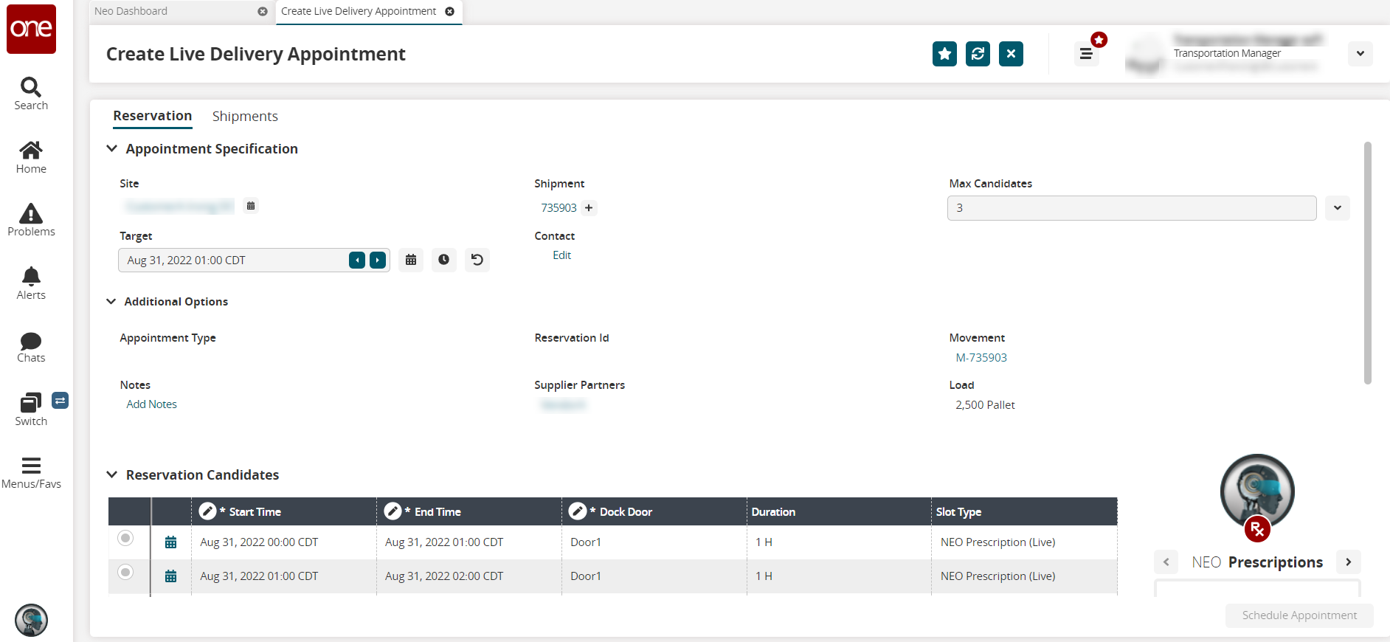Close Create Live Delivery Appointment tab
The width and height of the screenshot is (1390, 642).
[449, 11]
